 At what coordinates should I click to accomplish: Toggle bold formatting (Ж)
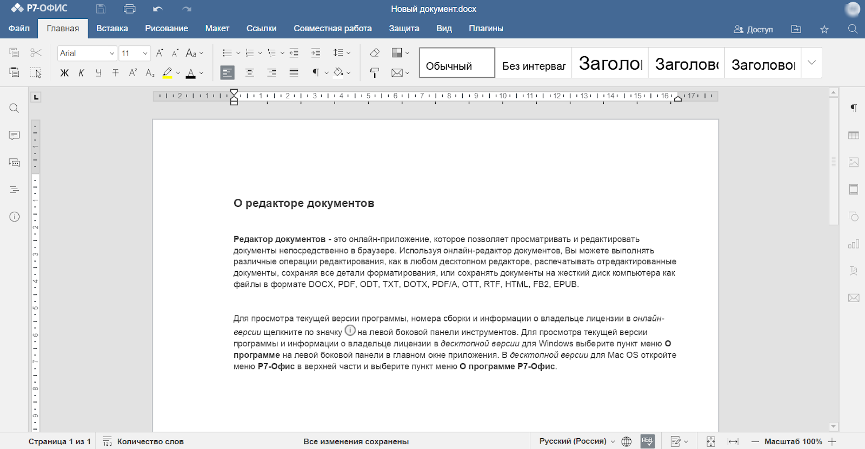(64, 72)
